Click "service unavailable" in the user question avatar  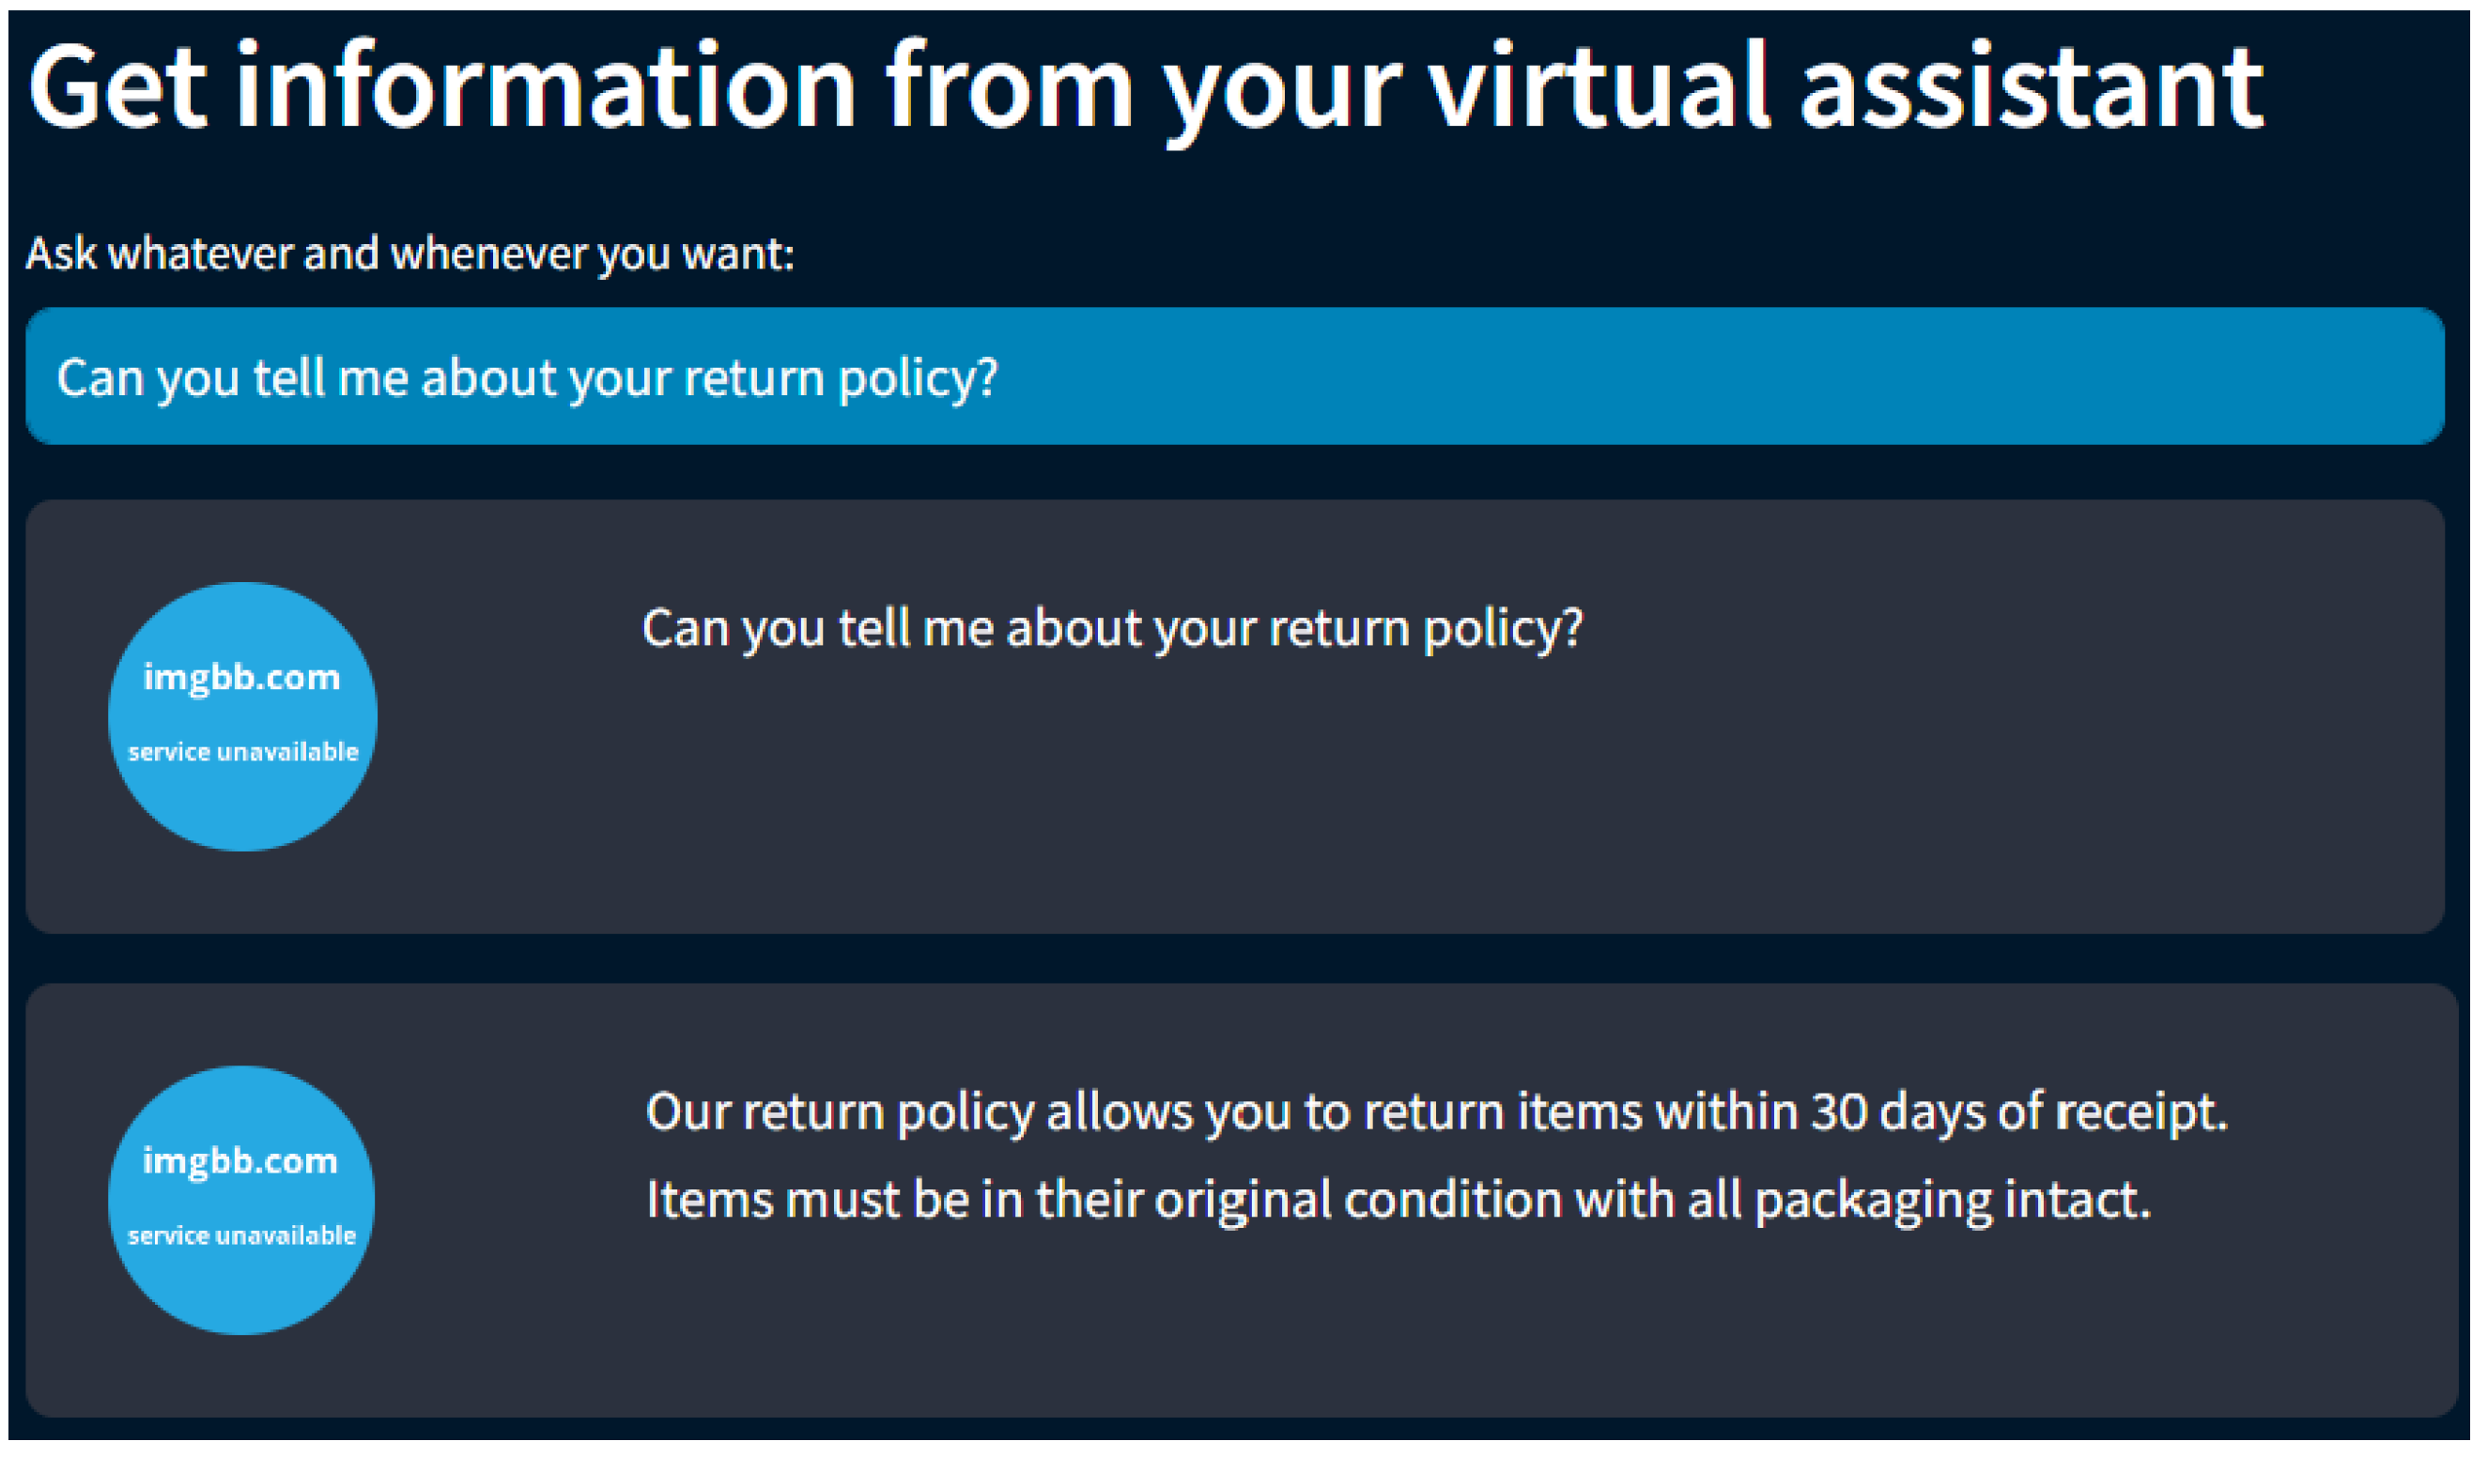point(243,752)
